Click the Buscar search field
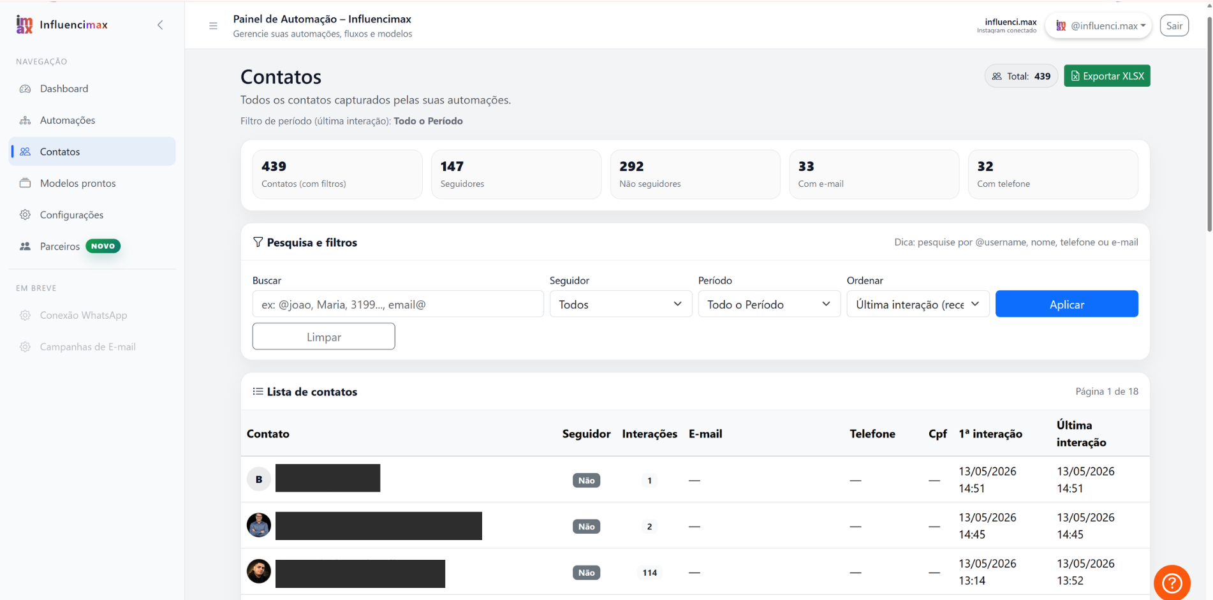 (x=398, y=304)
